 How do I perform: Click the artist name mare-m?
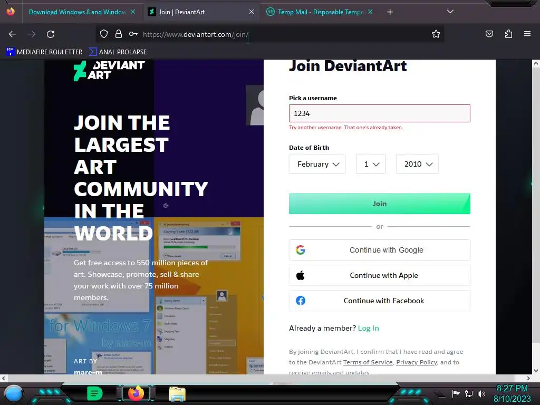point(88,372)
